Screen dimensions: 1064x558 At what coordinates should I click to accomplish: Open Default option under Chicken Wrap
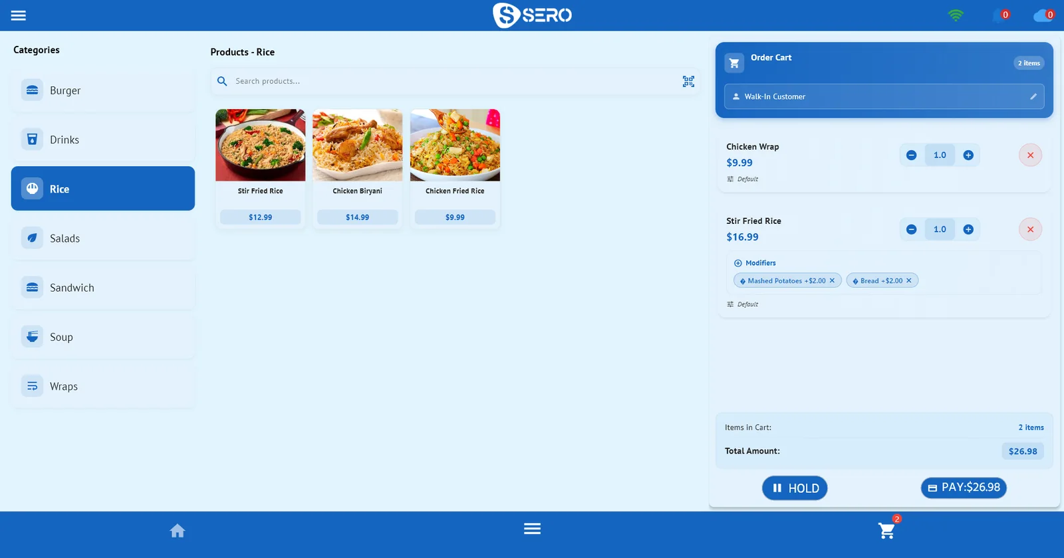pyautogui.click(x=742, y=179)
